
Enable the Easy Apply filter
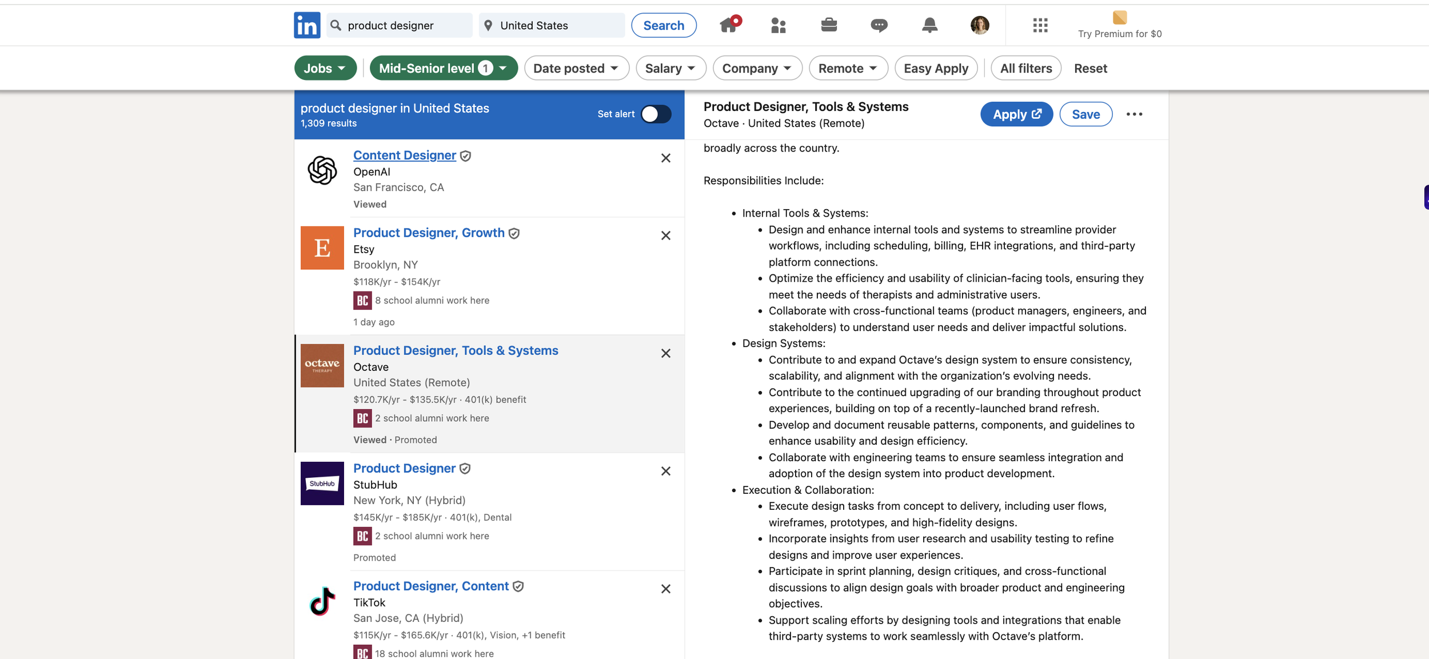coord(936,69)
